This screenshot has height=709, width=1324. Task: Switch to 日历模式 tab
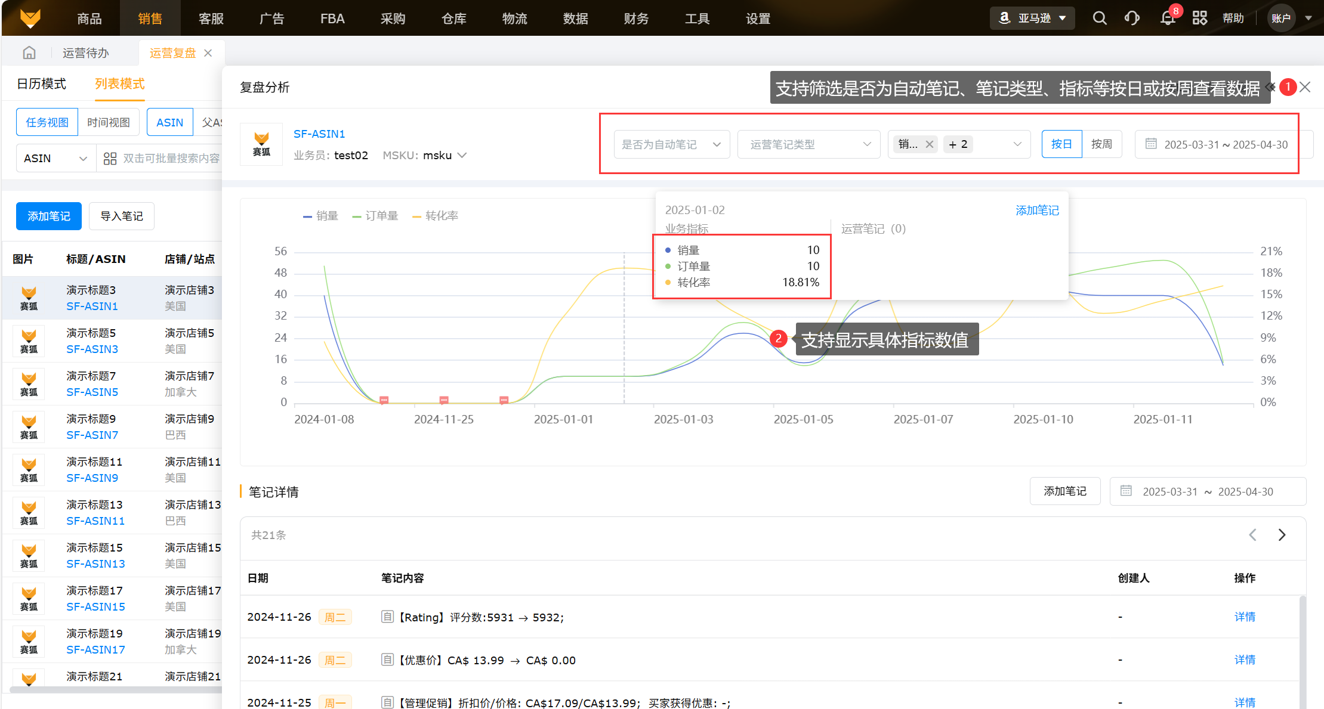pyautogui.click(x=41, y=84)
